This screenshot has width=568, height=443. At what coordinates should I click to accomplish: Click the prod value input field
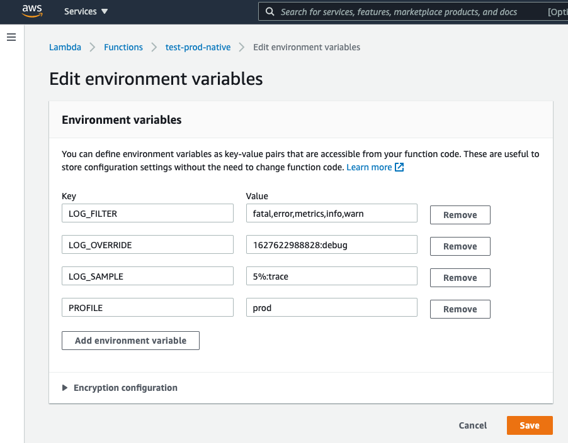pos(331,308)
